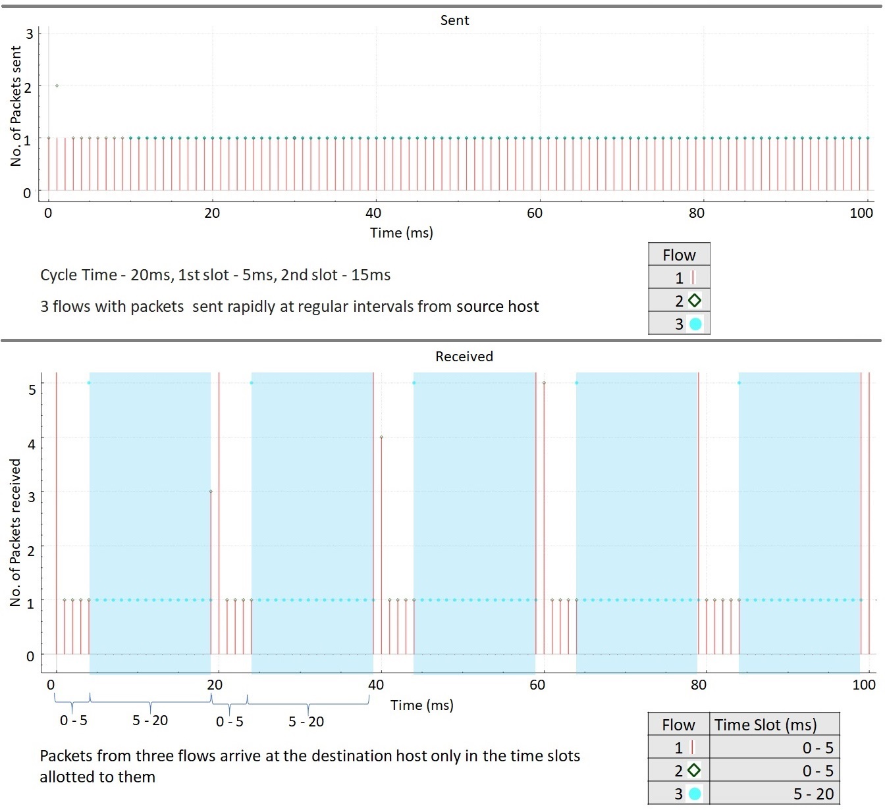The width and height of the screenshot is (885, 810).
Task: Click the 'No. of Packets received' axis label
Action: [16, 532]
